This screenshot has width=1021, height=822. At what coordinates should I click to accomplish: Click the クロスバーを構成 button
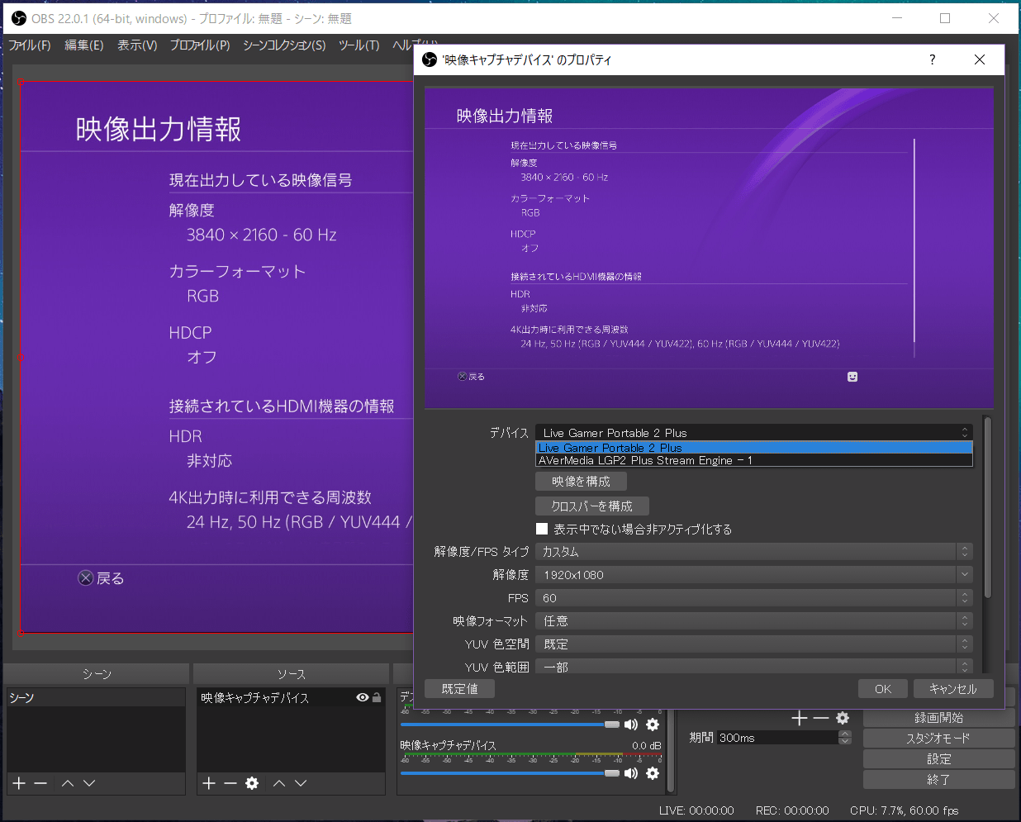[592, 506]
